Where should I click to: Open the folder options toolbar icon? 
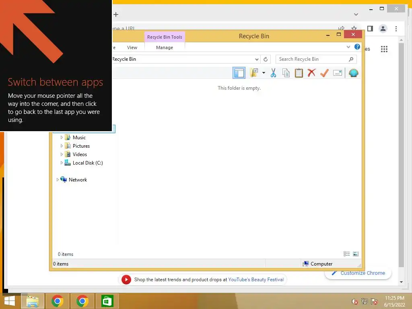(x=254, y=73)
